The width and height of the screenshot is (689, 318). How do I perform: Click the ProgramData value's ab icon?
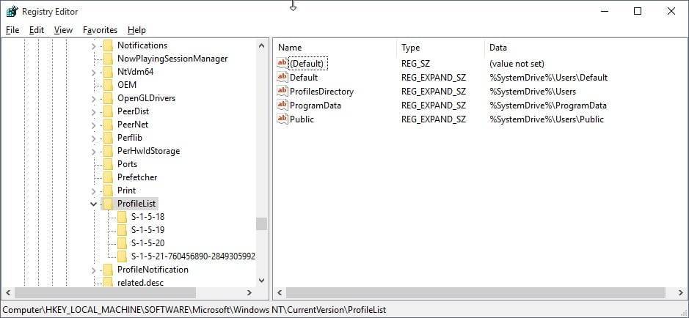pos(282,106)
